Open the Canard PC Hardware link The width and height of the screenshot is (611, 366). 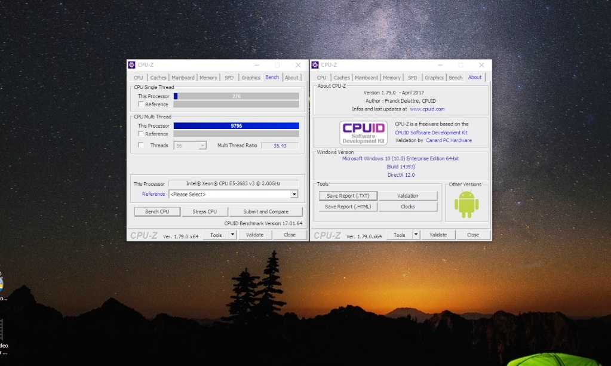coord(449,140)
